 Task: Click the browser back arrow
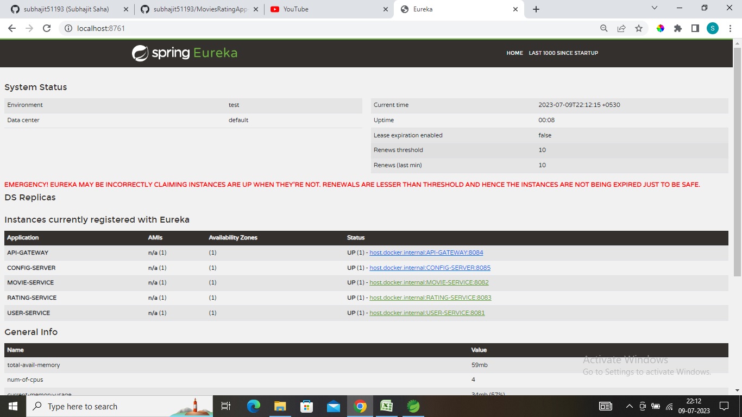[12, 28]
